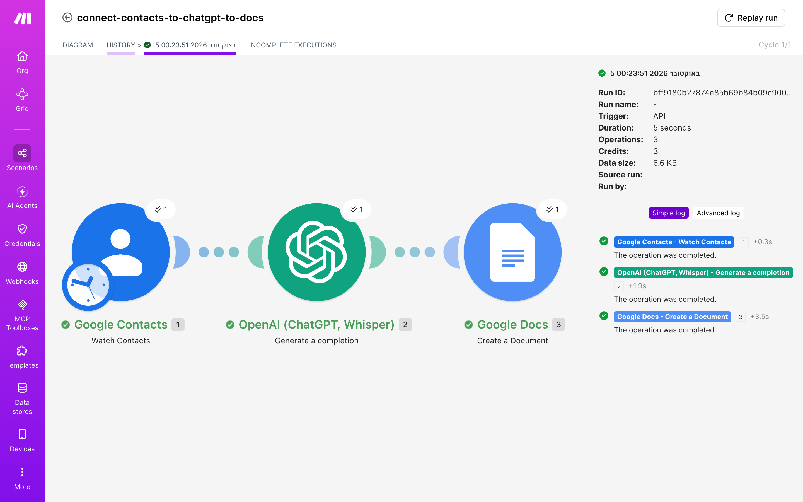The height and width of the screenshot is (502, 803).
Task: Select the Google Contacts module circle
Action: click(121, 252)
